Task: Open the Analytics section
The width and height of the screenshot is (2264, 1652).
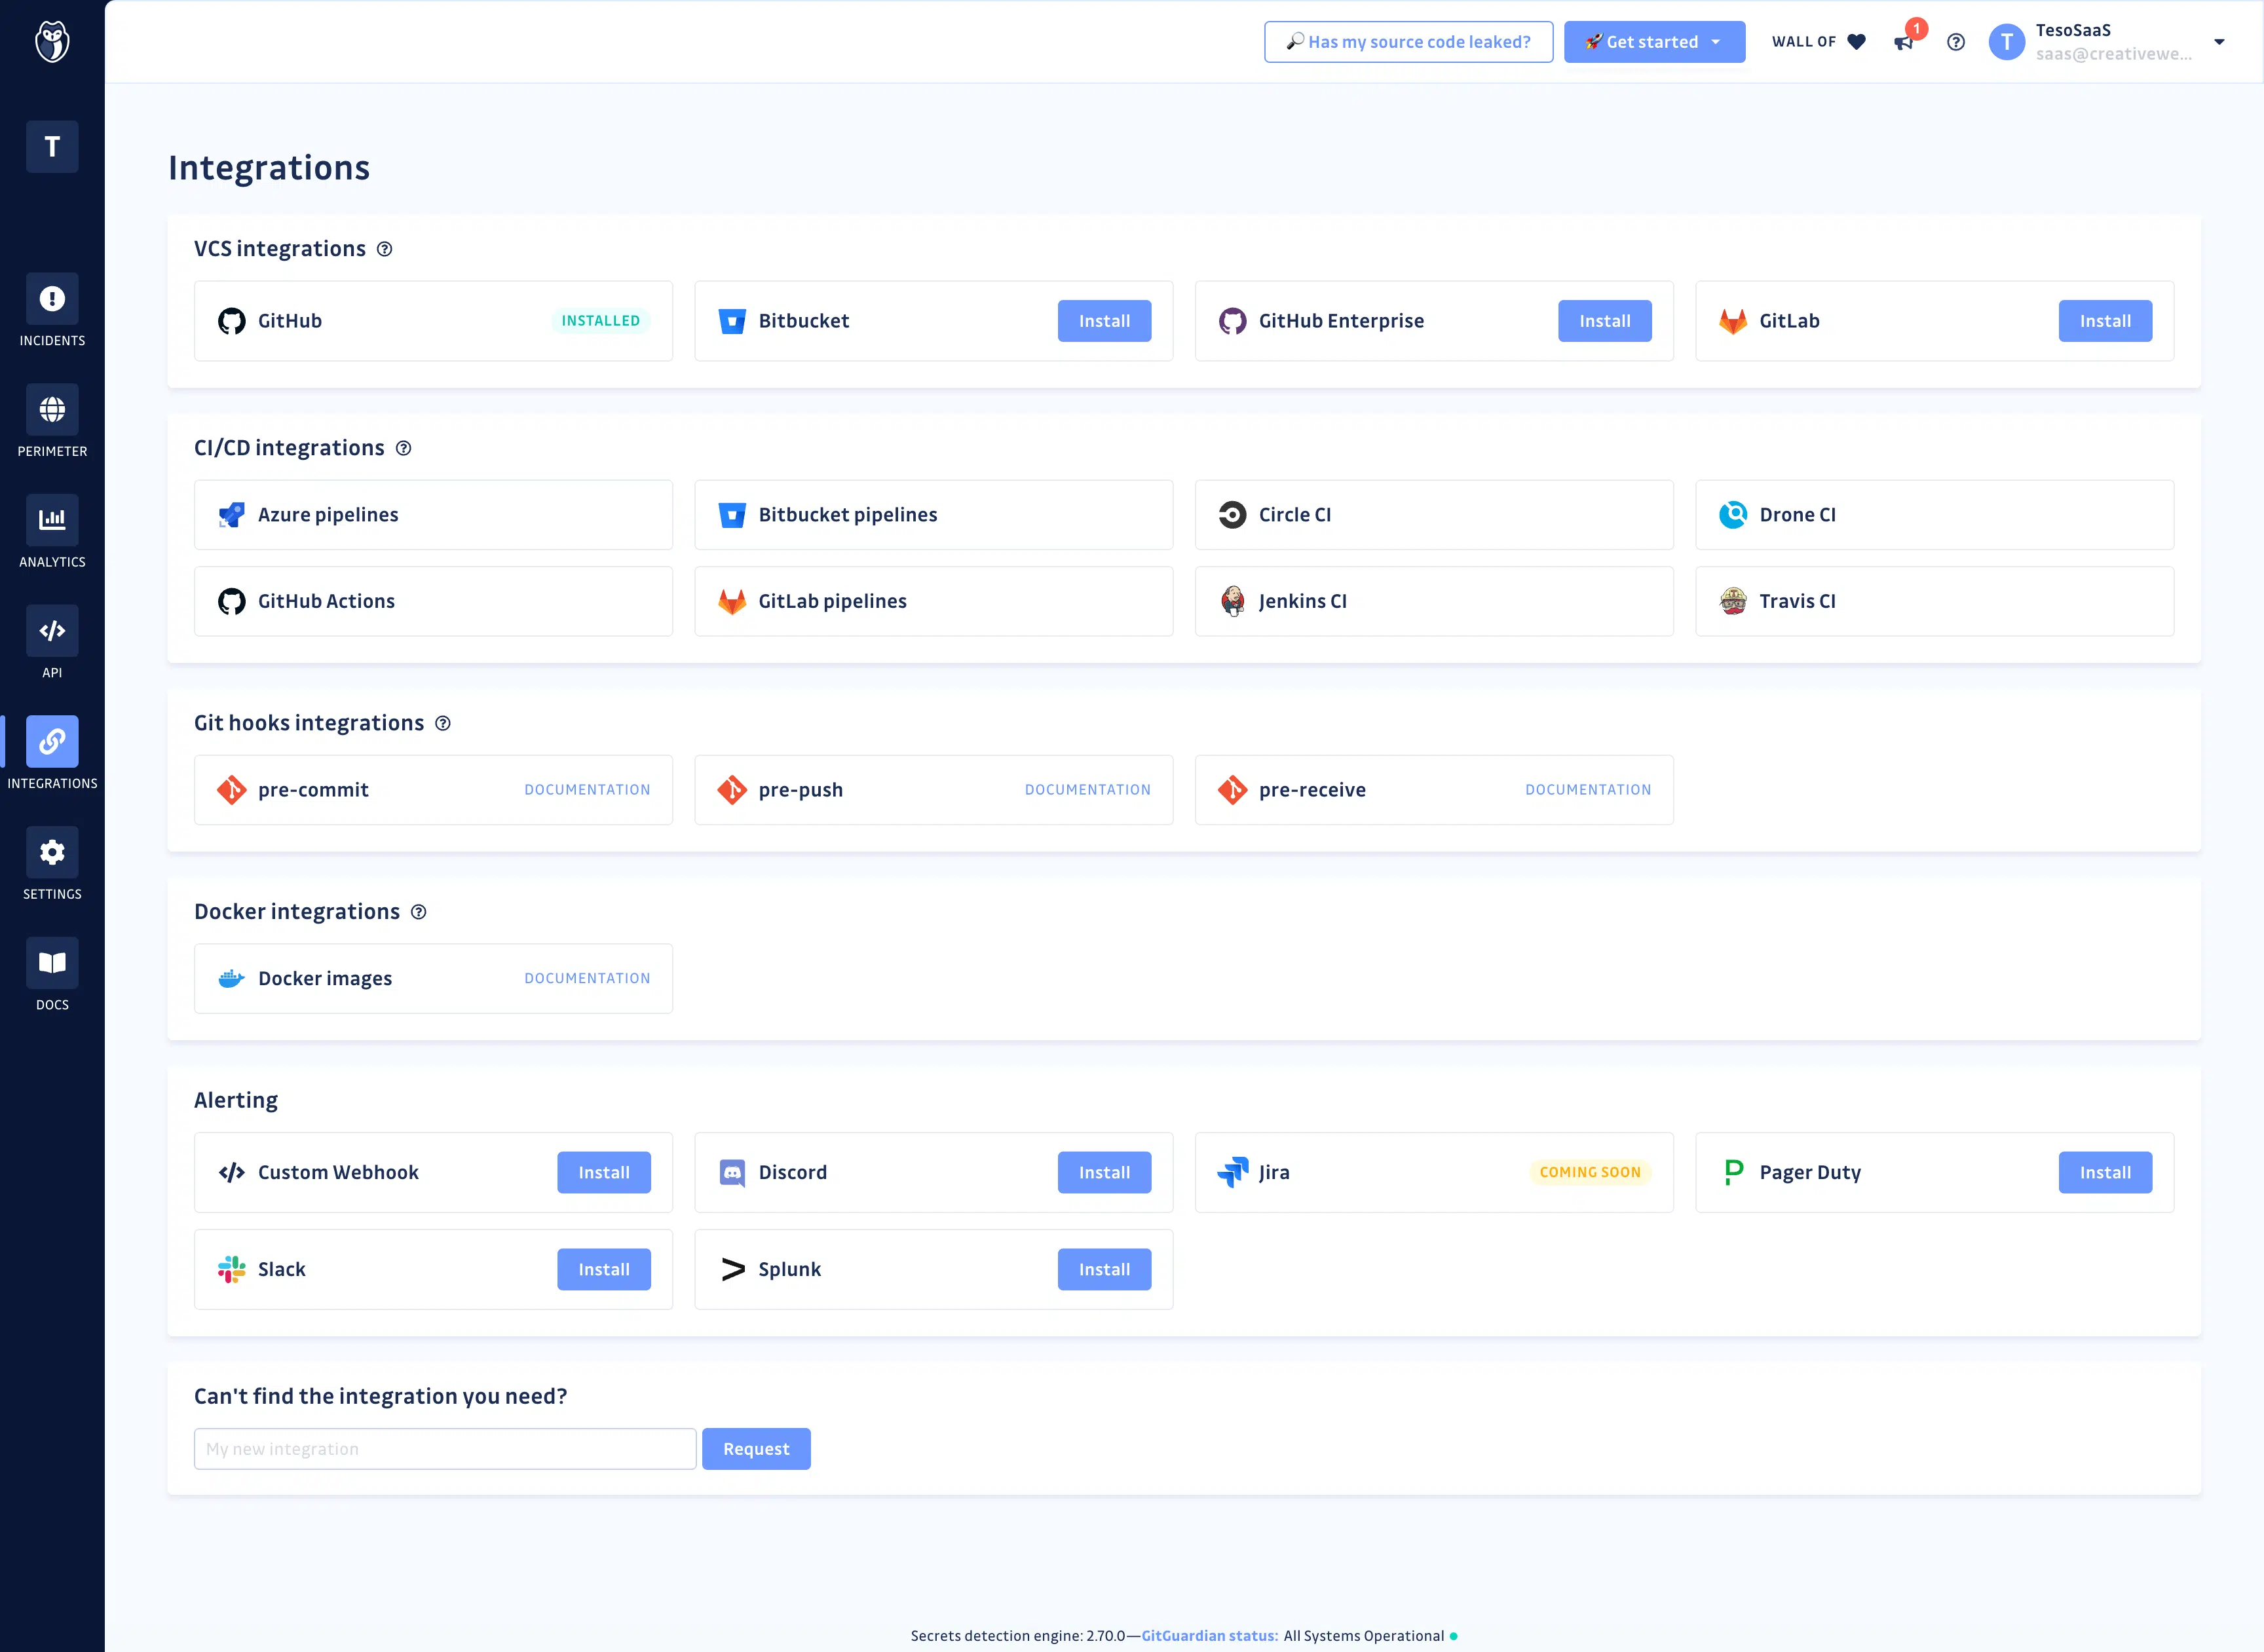Action: click(52, 532)
